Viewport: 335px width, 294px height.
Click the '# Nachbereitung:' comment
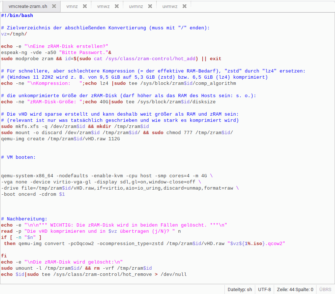(24, 219)
